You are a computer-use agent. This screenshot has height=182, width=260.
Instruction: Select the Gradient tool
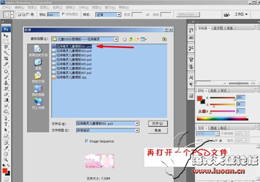6,100
